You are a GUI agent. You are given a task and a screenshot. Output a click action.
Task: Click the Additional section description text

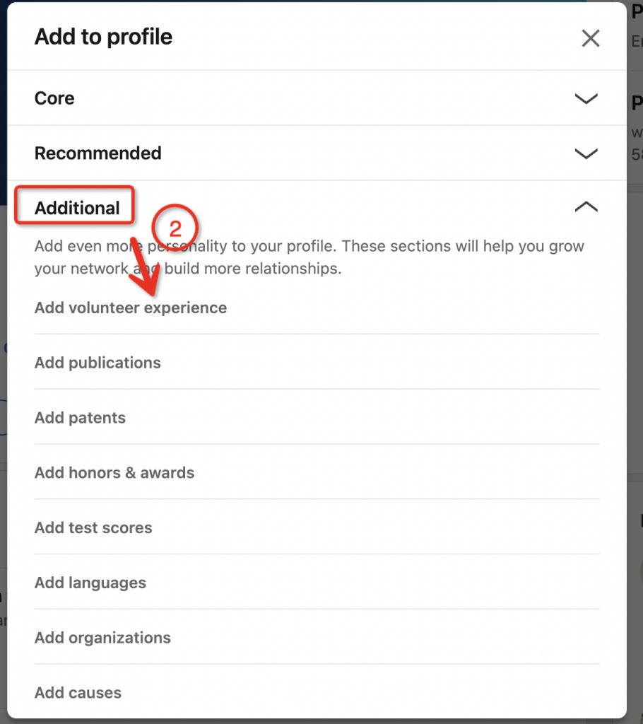coord(309,258)
